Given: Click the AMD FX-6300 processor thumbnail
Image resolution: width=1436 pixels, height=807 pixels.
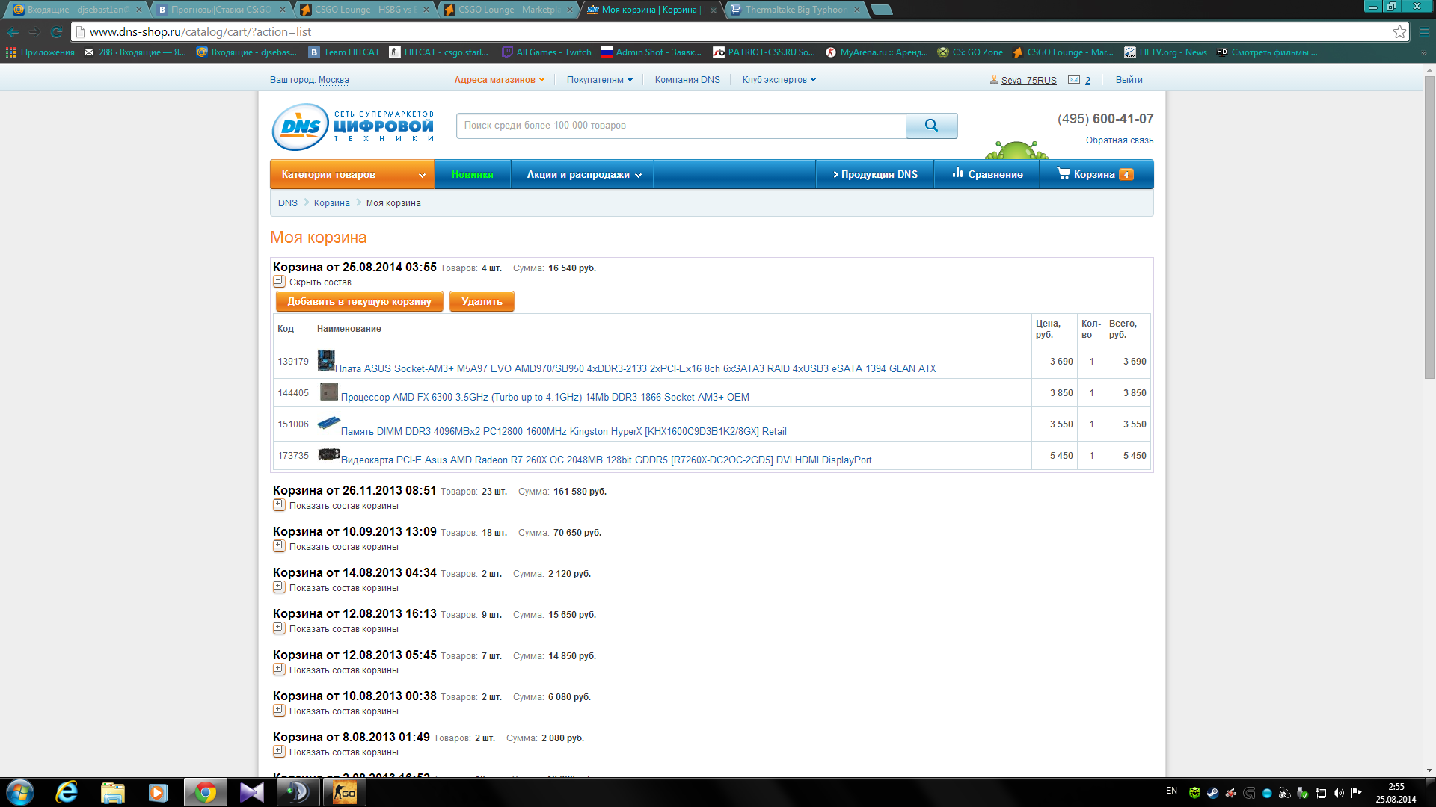Looking at the screenshot, I should coord(329,392).
